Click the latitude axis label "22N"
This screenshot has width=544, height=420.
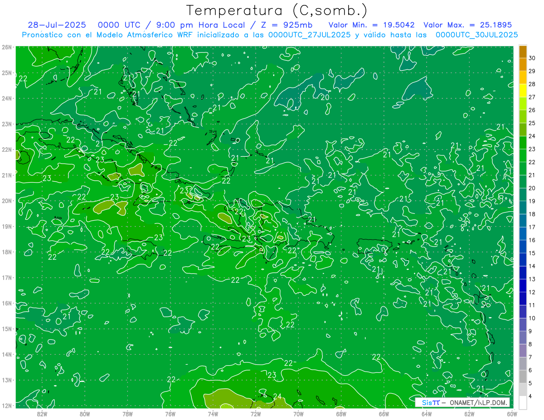pyautogui.click(x=7, y=150)
